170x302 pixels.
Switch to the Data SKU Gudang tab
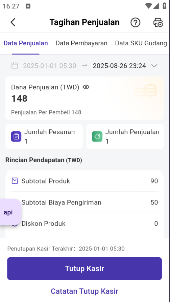tap(141, 43)
